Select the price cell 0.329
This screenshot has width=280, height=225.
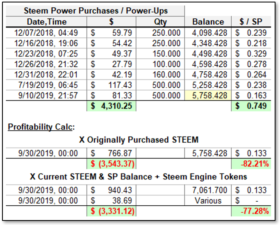pos(251,54)
